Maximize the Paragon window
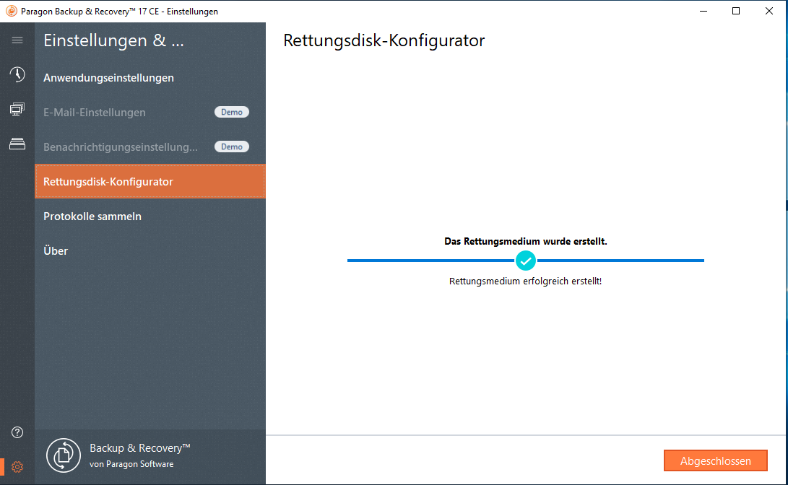 [736, 11]
